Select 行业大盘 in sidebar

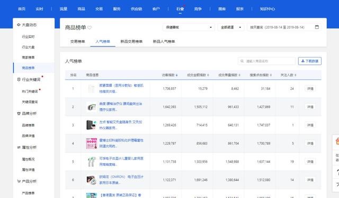pyautogui.click(x=28, y=47)
